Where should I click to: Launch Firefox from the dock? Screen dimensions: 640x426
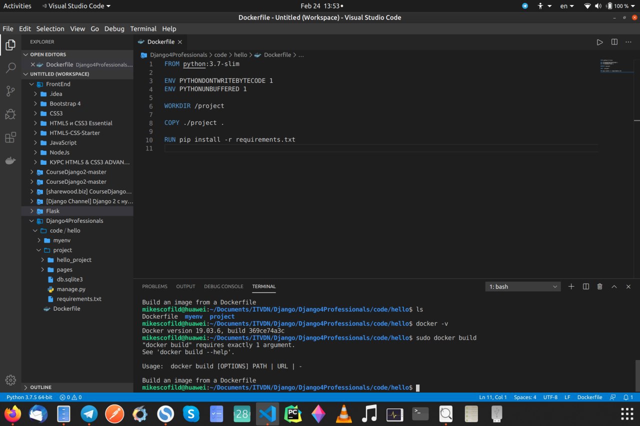[13, 414]
